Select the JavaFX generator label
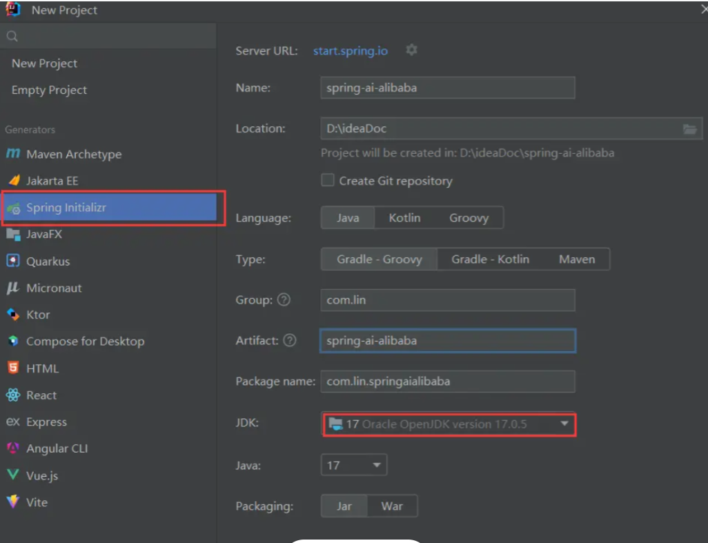The image size is (708, 543). pyautogui.click(x=44, y=235)
